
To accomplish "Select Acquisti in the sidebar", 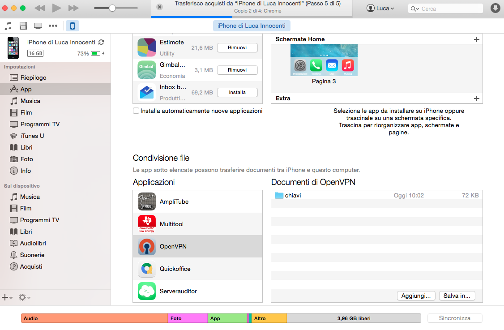I will tap(56, 266).
